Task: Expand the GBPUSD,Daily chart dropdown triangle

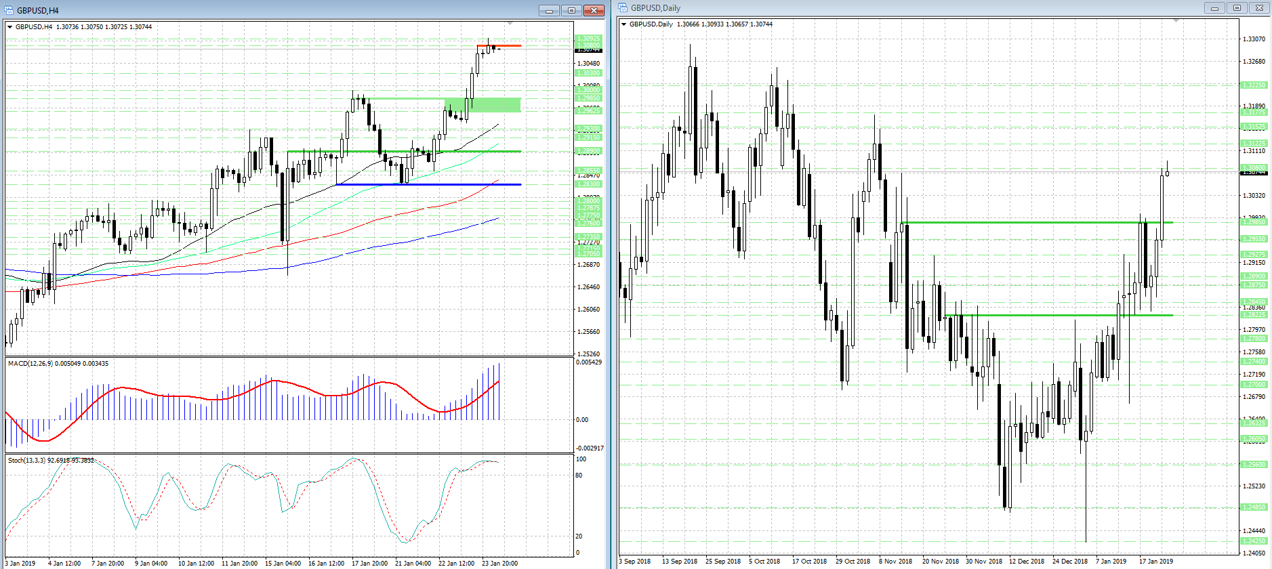Action: pos(623,24)
